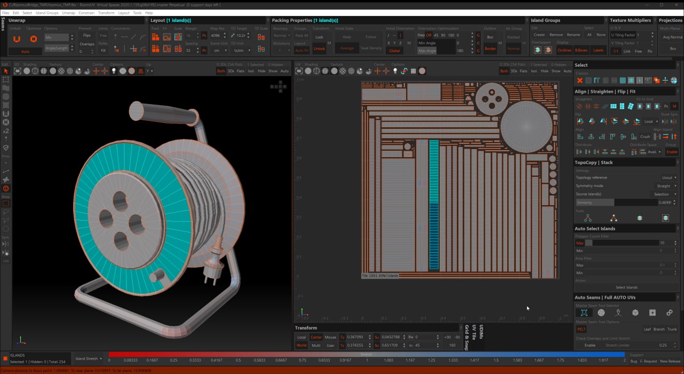
Task: Click the top TD Scale icon
Action: tap(261, 37)
